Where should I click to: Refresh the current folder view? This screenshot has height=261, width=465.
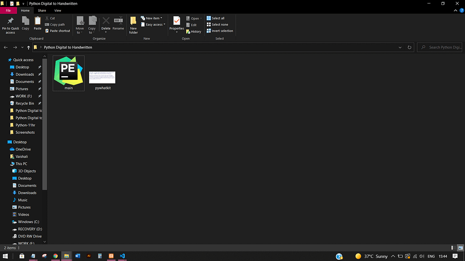(409, 47)
